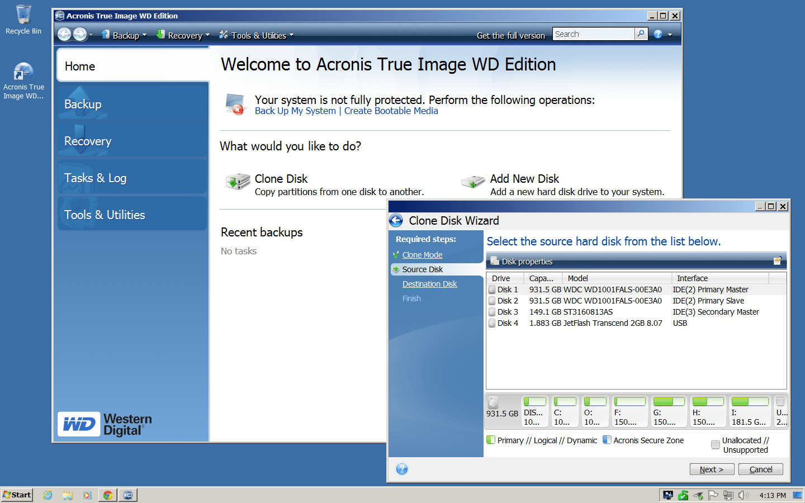Select Backup in the sidebar
Viewport: 805px width, 503px height.
pos(132,103)
